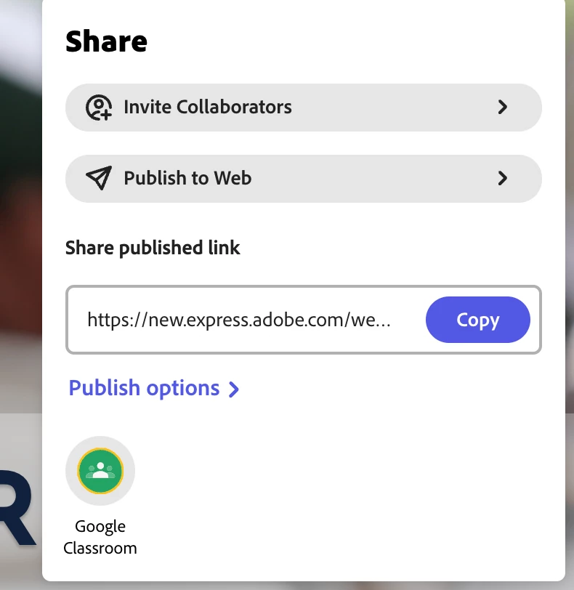Viewport: 574px width, 590px height.
Task: Expand the Publish to Web chevron arrow
Action: point(503,178)
